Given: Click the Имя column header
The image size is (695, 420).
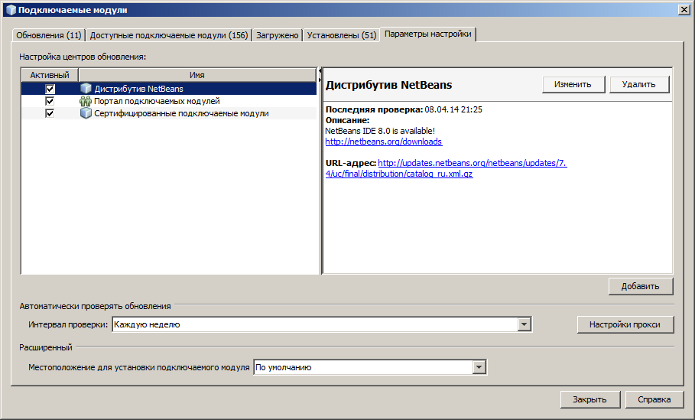Looking at the screenshot, I should coord(197,75).
